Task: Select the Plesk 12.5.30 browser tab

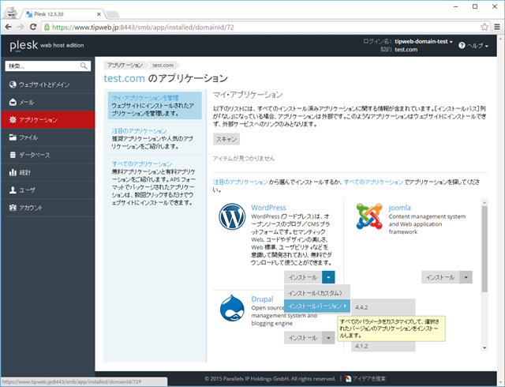Action: [x=63, y=14]
